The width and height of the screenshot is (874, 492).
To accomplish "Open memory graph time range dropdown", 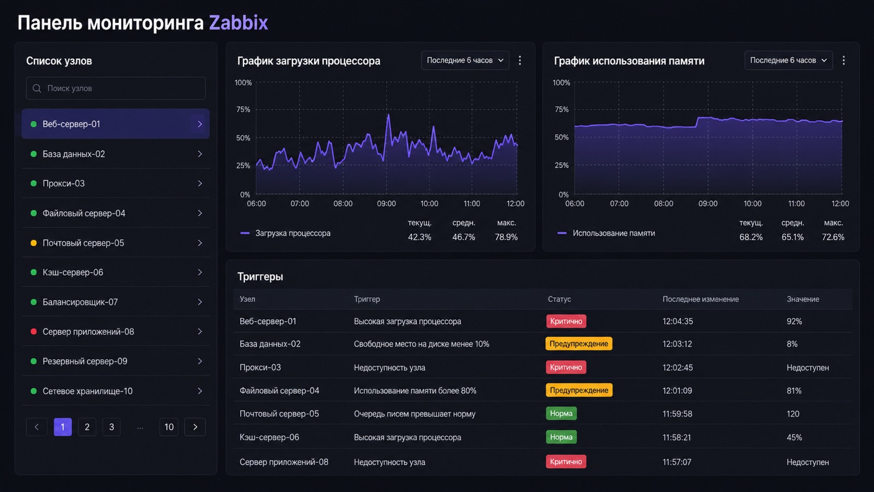I will [x=788, y=60].
